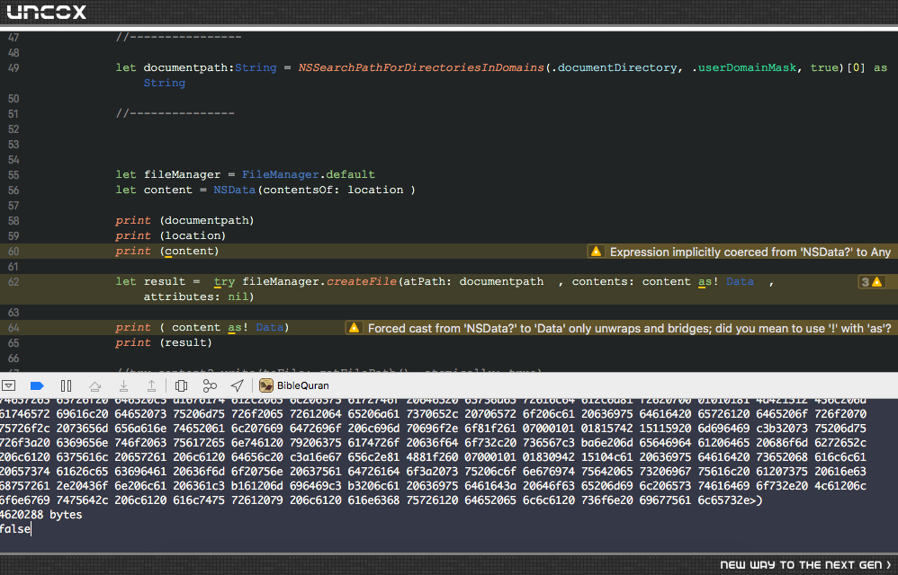
Task: Open the 'Forced cast from NSData?' warning message
Action: tap(629, 328)
